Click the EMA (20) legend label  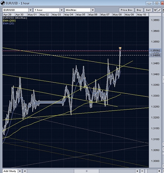pyautogui.click(x=9, y=24)
